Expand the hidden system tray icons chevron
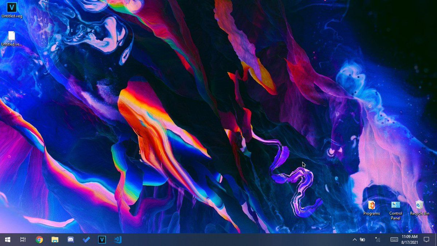 click(x=354, y=239)
